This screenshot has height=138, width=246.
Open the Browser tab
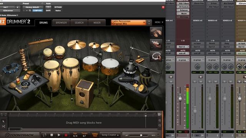click(x=61, y=23)
